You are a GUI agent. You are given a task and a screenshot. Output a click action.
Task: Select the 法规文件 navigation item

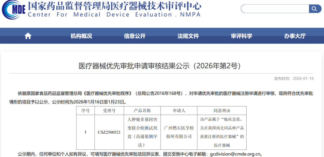point(188,36)
